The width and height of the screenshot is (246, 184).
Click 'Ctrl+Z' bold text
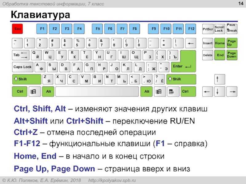[x=26, y=132]
